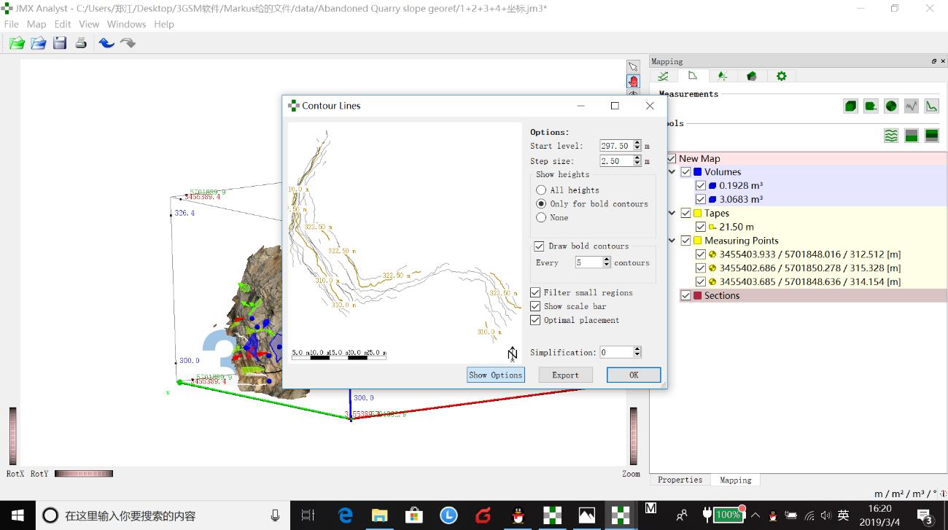Collapse the Measuring Points group

[672, 241]
